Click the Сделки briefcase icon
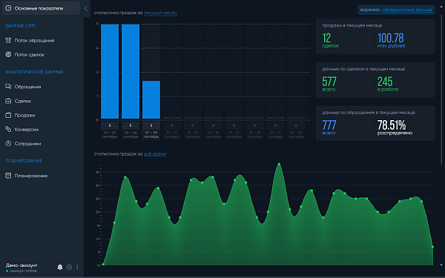 (8, 101)
